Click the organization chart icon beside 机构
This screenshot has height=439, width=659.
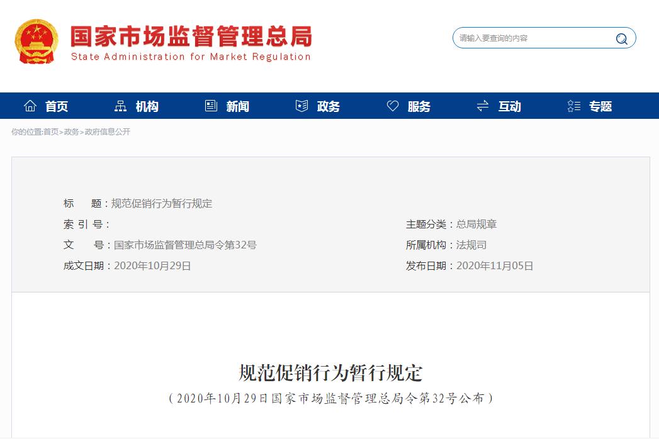tap(120, 106)
